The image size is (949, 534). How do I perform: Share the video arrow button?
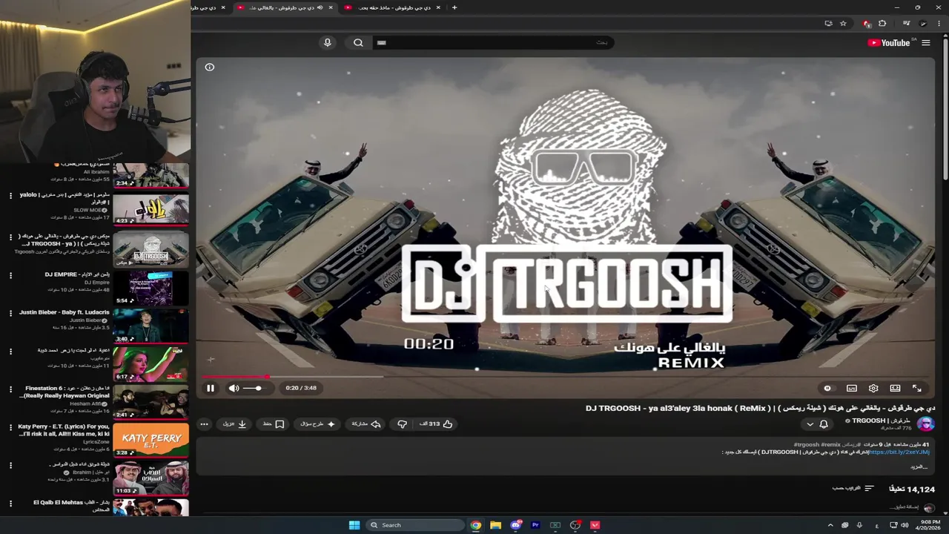click(366, 424)
